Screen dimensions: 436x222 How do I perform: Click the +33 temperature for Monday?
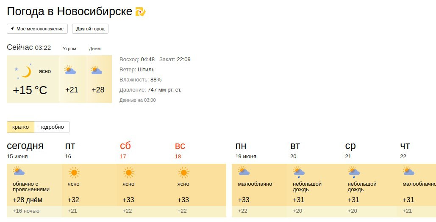[x=244, y=200]
